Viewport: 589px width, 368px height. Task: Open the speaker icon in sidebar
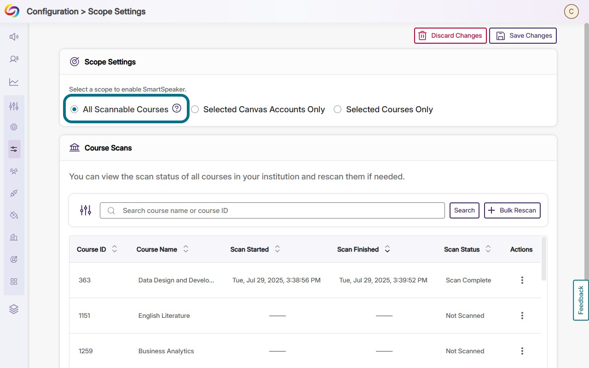(14, 37)
